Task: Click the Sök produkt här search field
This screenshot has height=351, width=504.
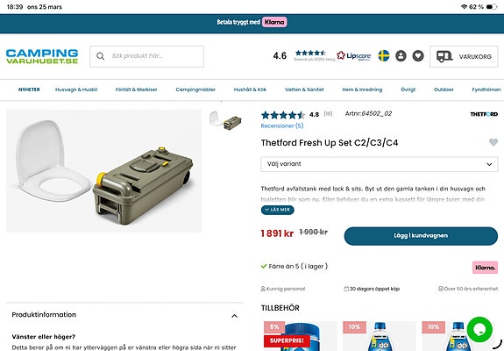Action: click(147, 56)
